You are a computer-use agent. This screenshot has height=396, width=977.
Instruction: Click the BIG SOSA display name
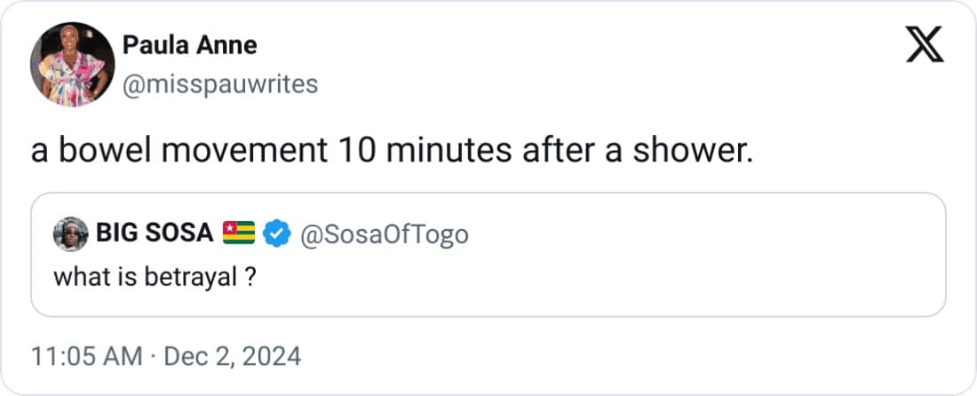[x=153, y=234]
